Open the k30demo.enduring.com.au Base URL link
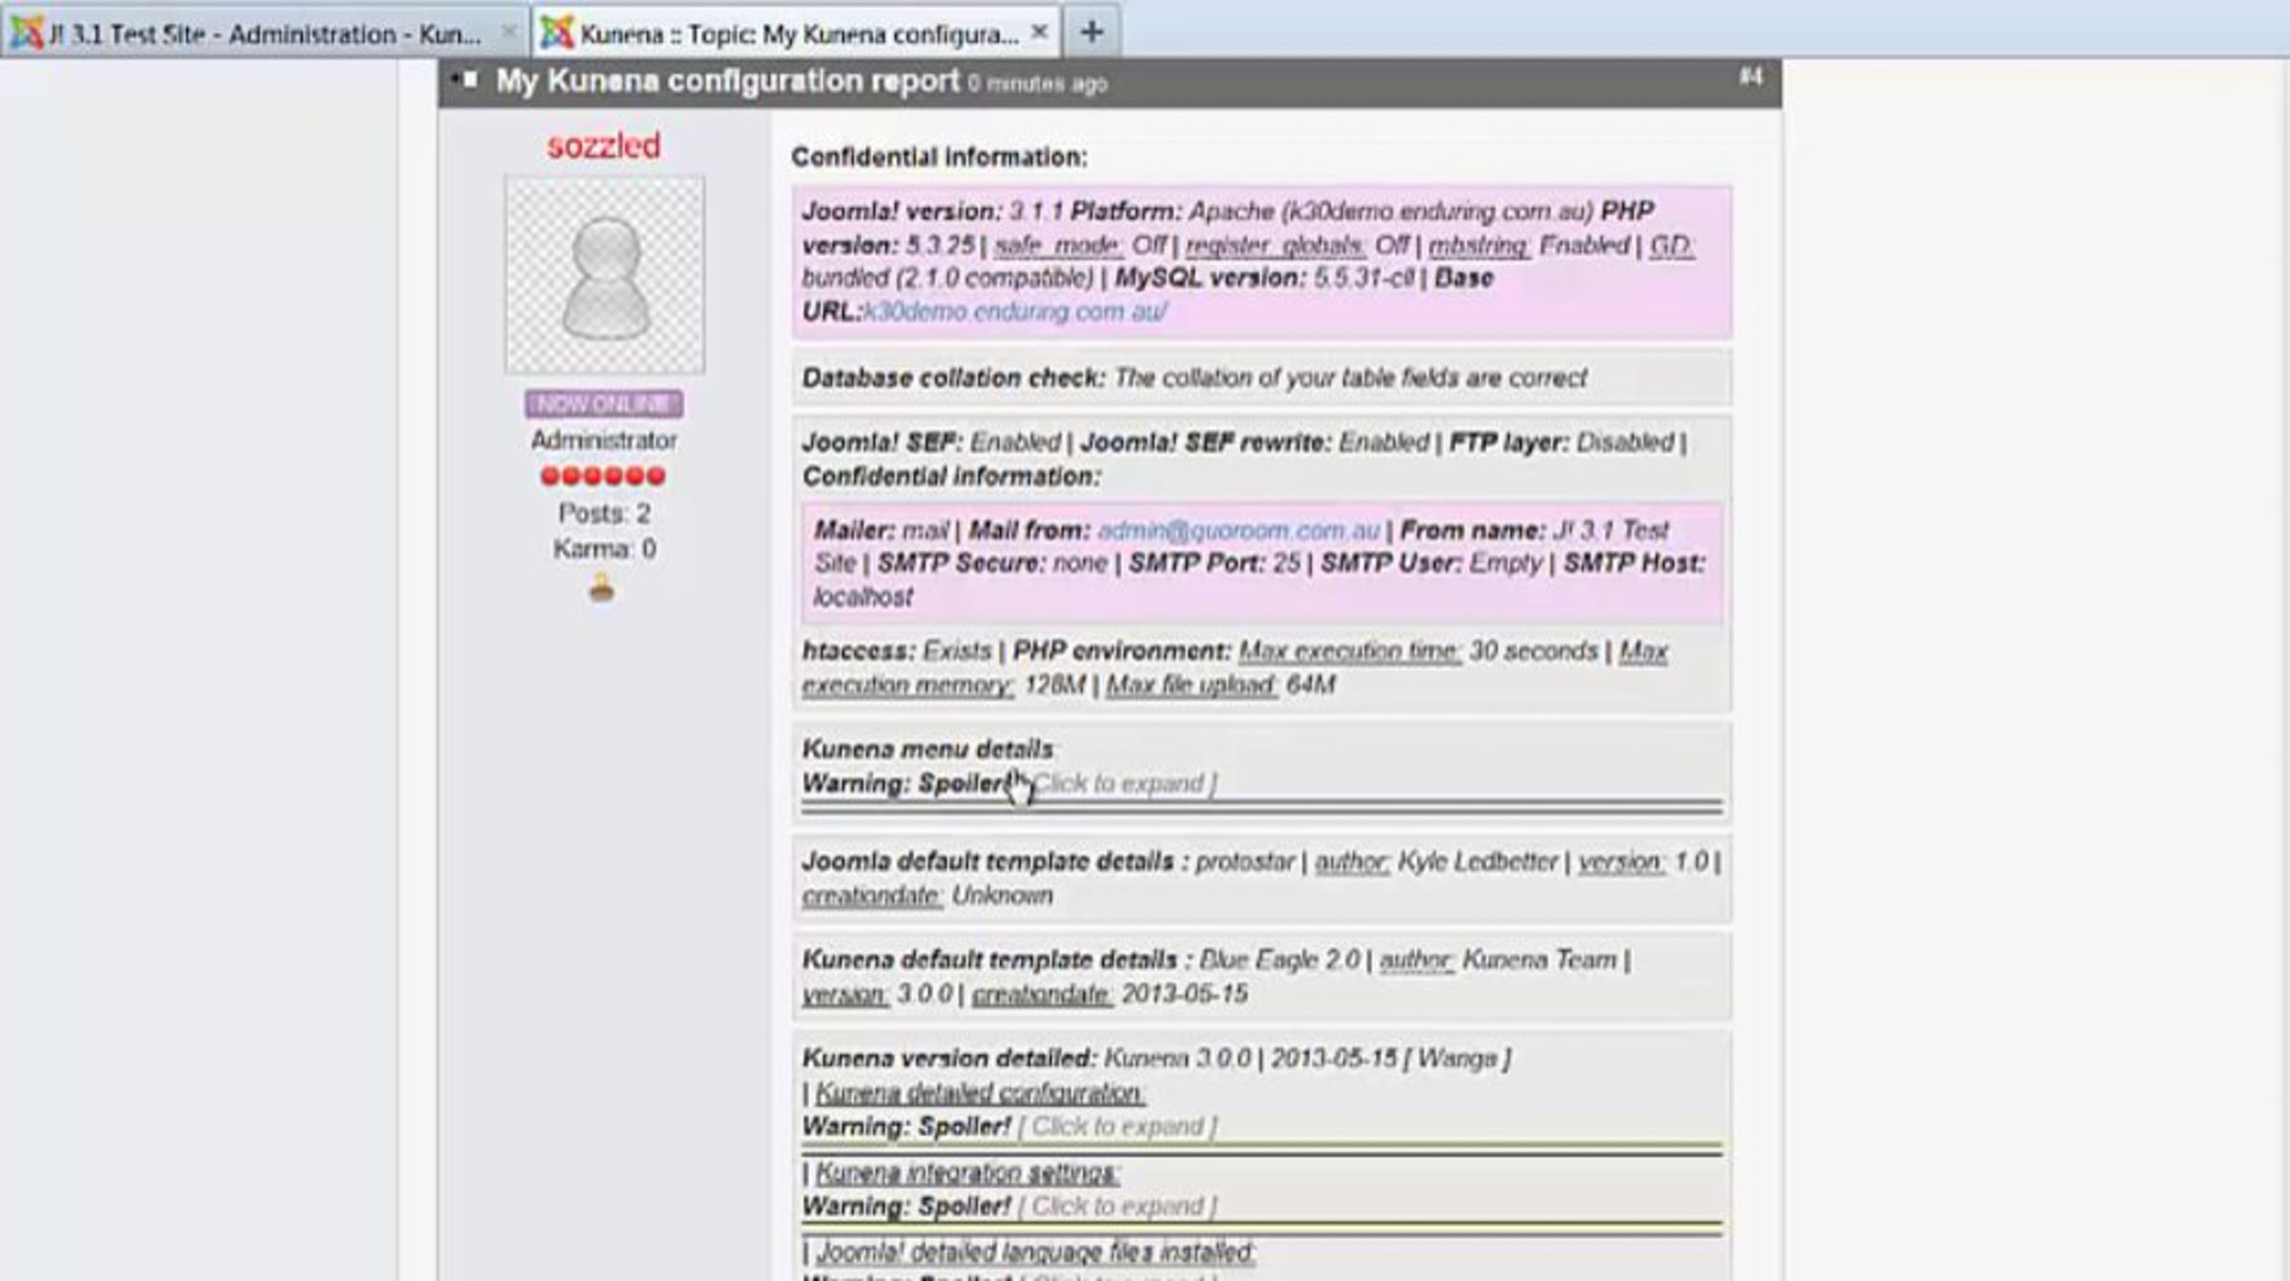The height and width of the screenshot is (1281, 2290). tap(1015, 312)
